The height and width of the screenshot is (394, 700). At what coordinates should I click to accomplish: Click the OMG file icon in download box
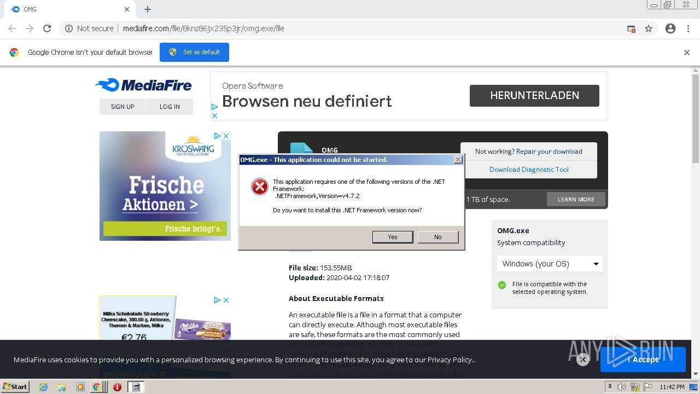[301, 149]
